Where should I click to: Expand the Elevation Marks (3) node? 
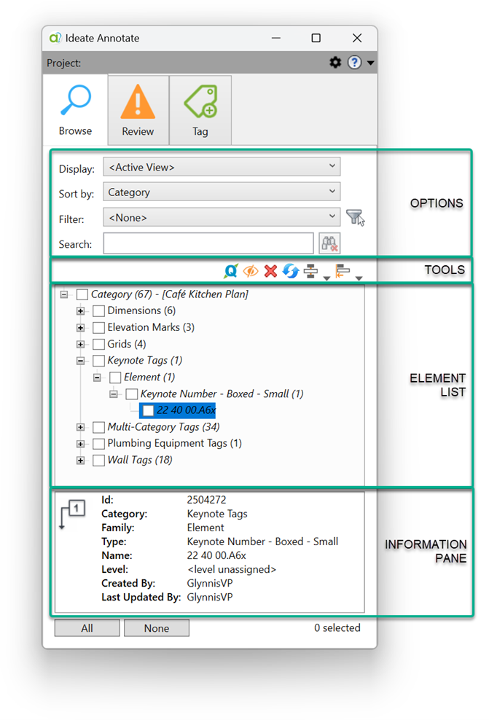(81, 327)
